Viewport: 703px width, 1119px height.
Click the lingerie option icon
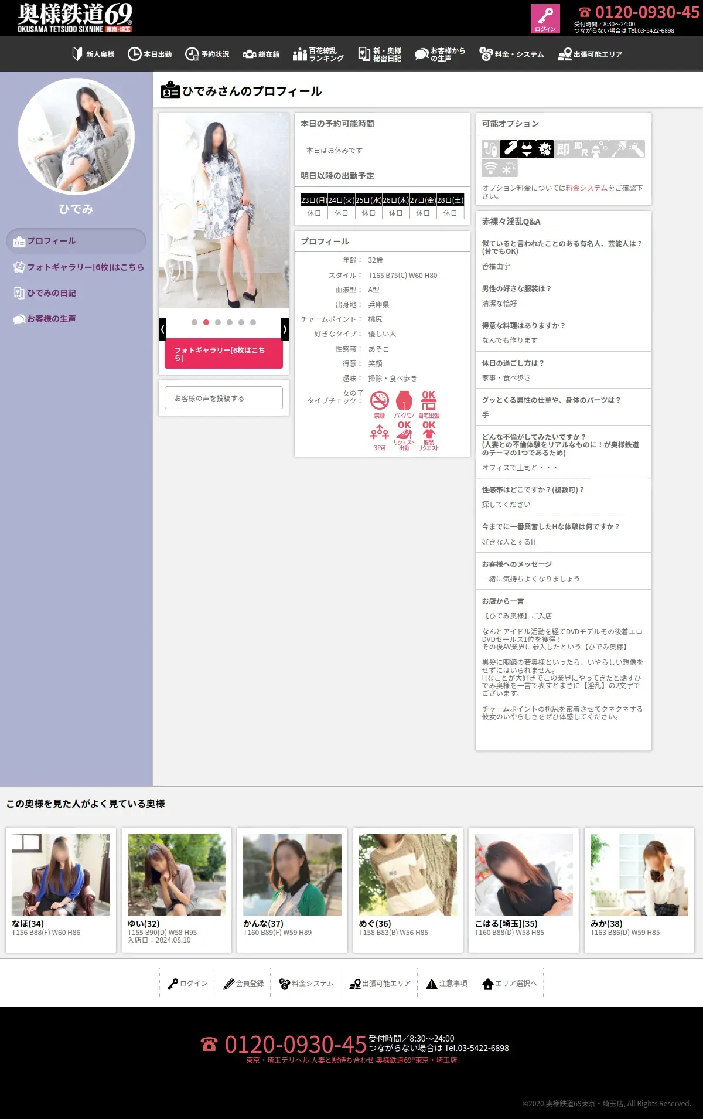(x=527, y=149)
